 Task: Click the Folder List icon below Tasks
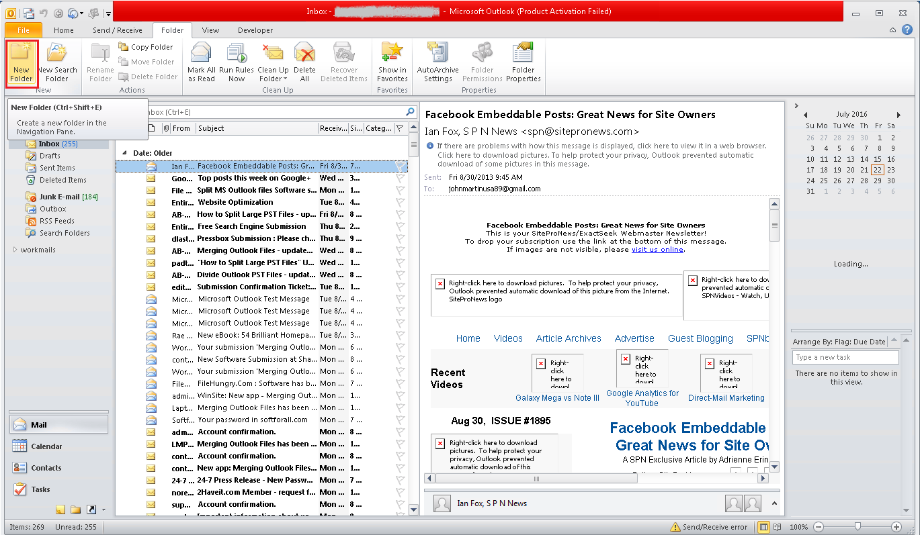point(75,509)
